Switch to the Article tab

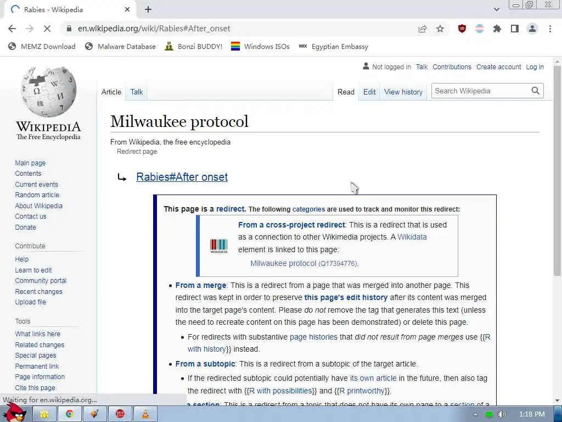(111, 92)
